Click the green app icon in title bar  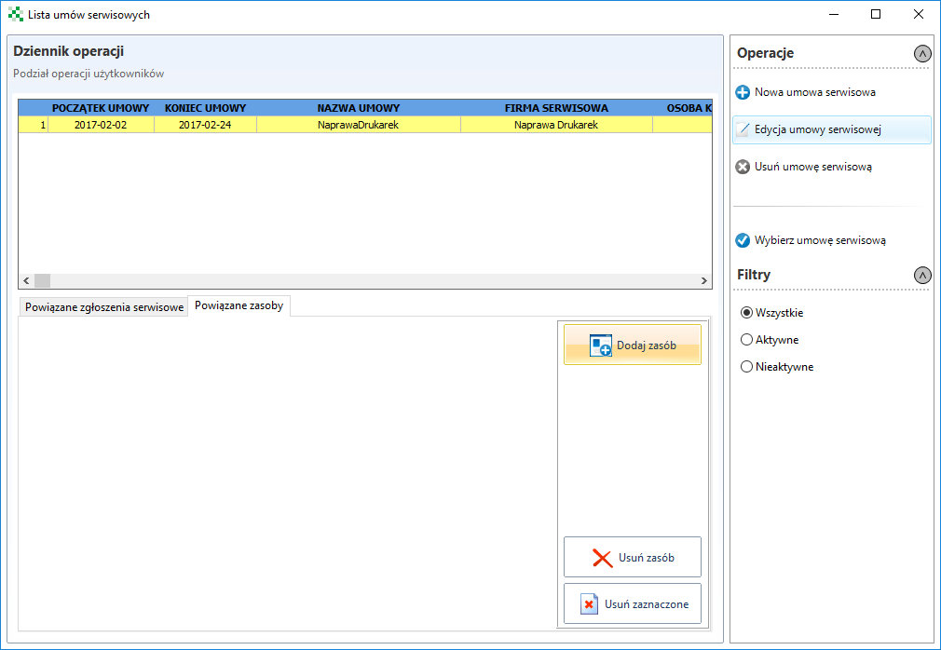15,15
